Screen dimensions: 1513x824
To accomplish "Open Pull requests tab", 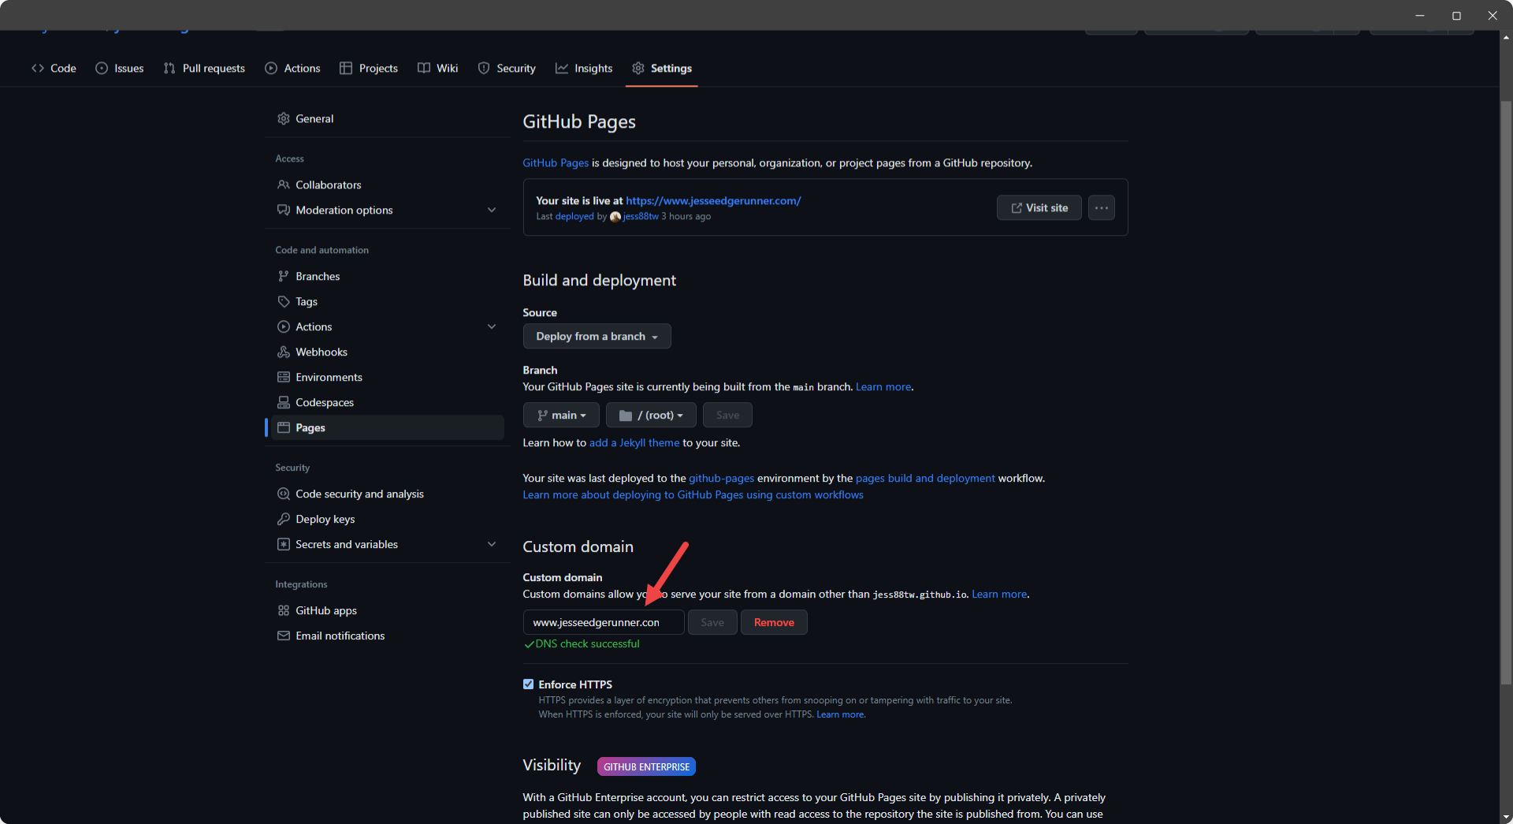I will point(204,69).
